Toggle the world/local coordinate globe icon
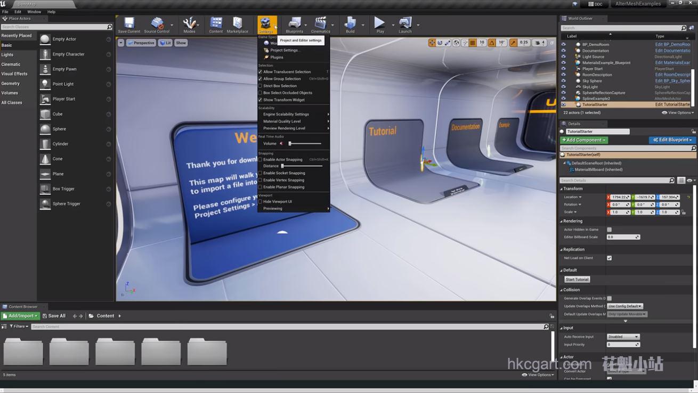Viewport: 698px width, 393px height. click(x=457, y=43)
